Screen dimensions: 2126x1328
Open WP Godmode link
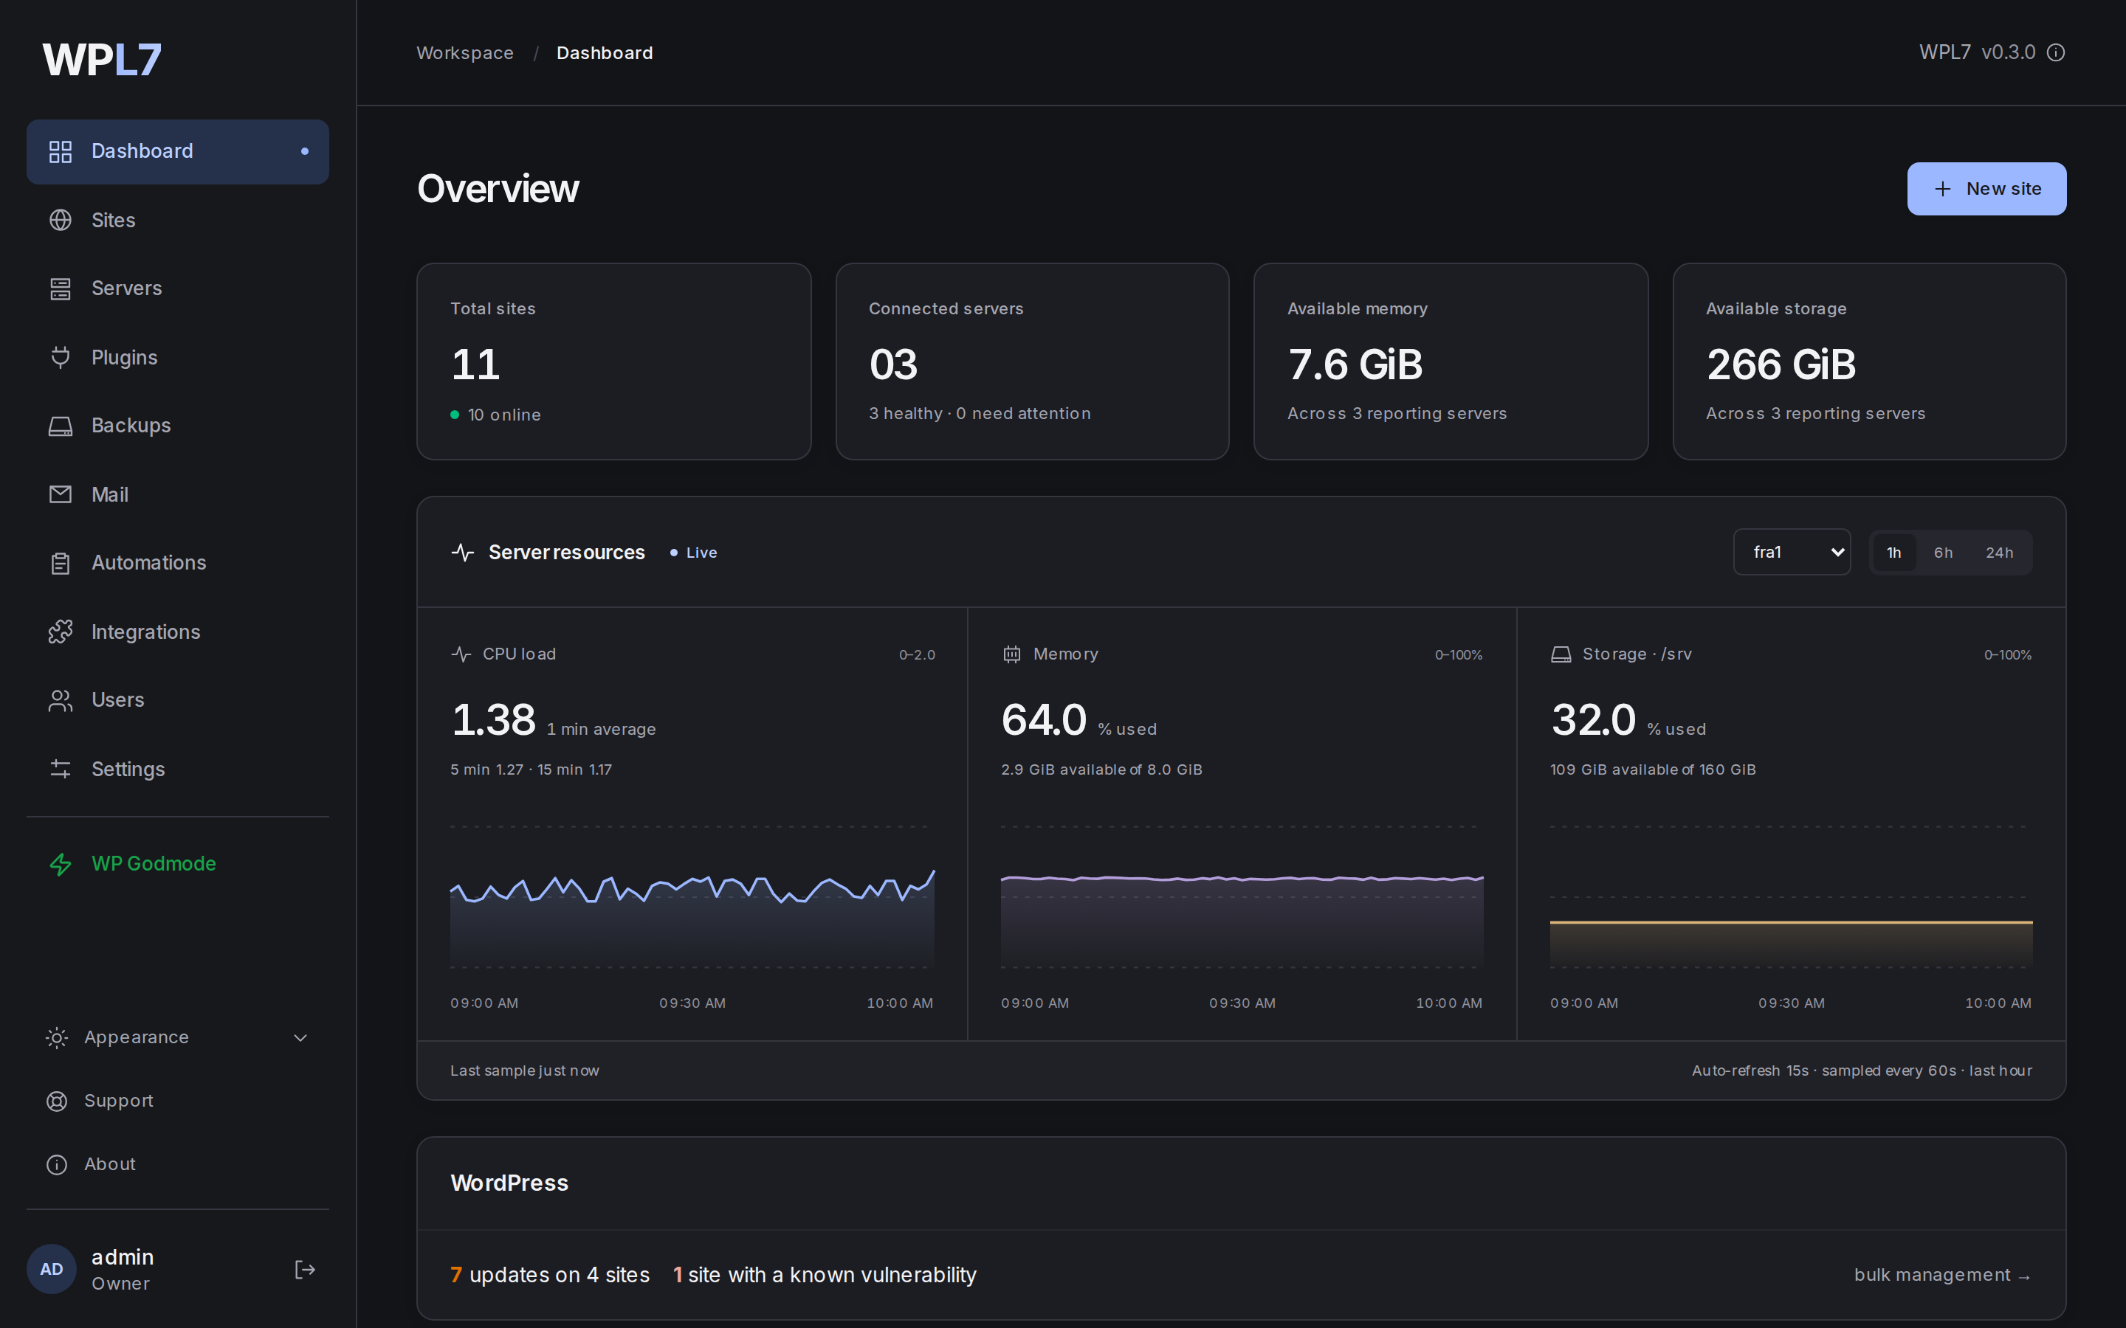(177, 864)
